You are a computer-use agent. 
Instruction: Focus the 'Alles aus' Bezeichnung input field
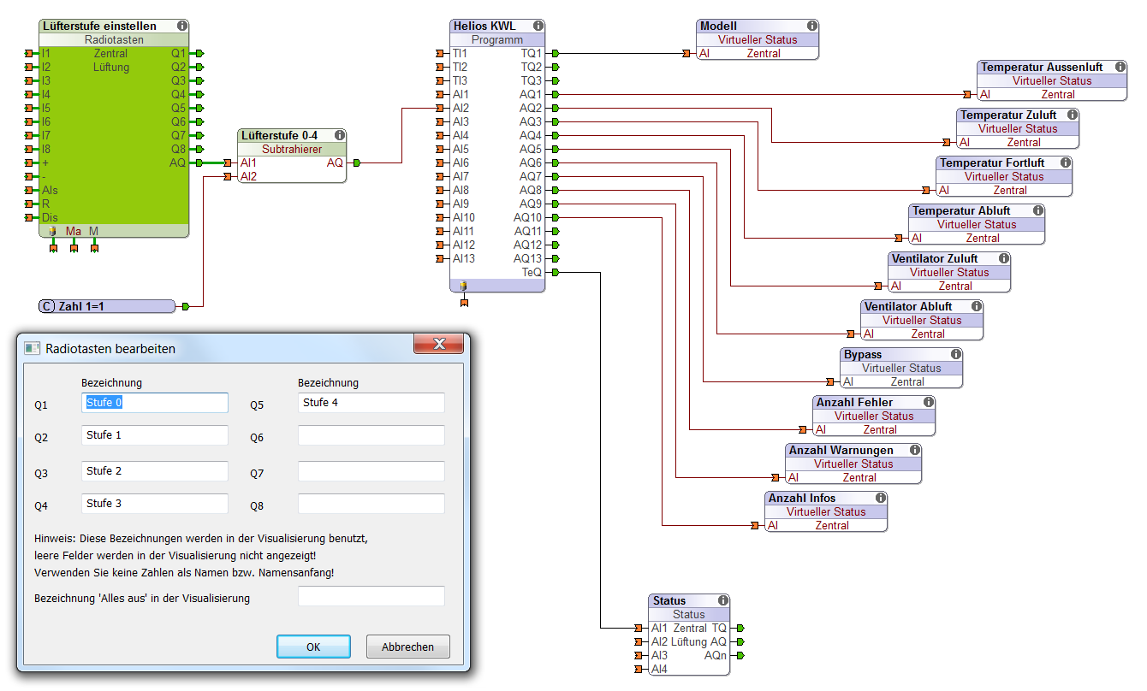click(x=371, y=597)
